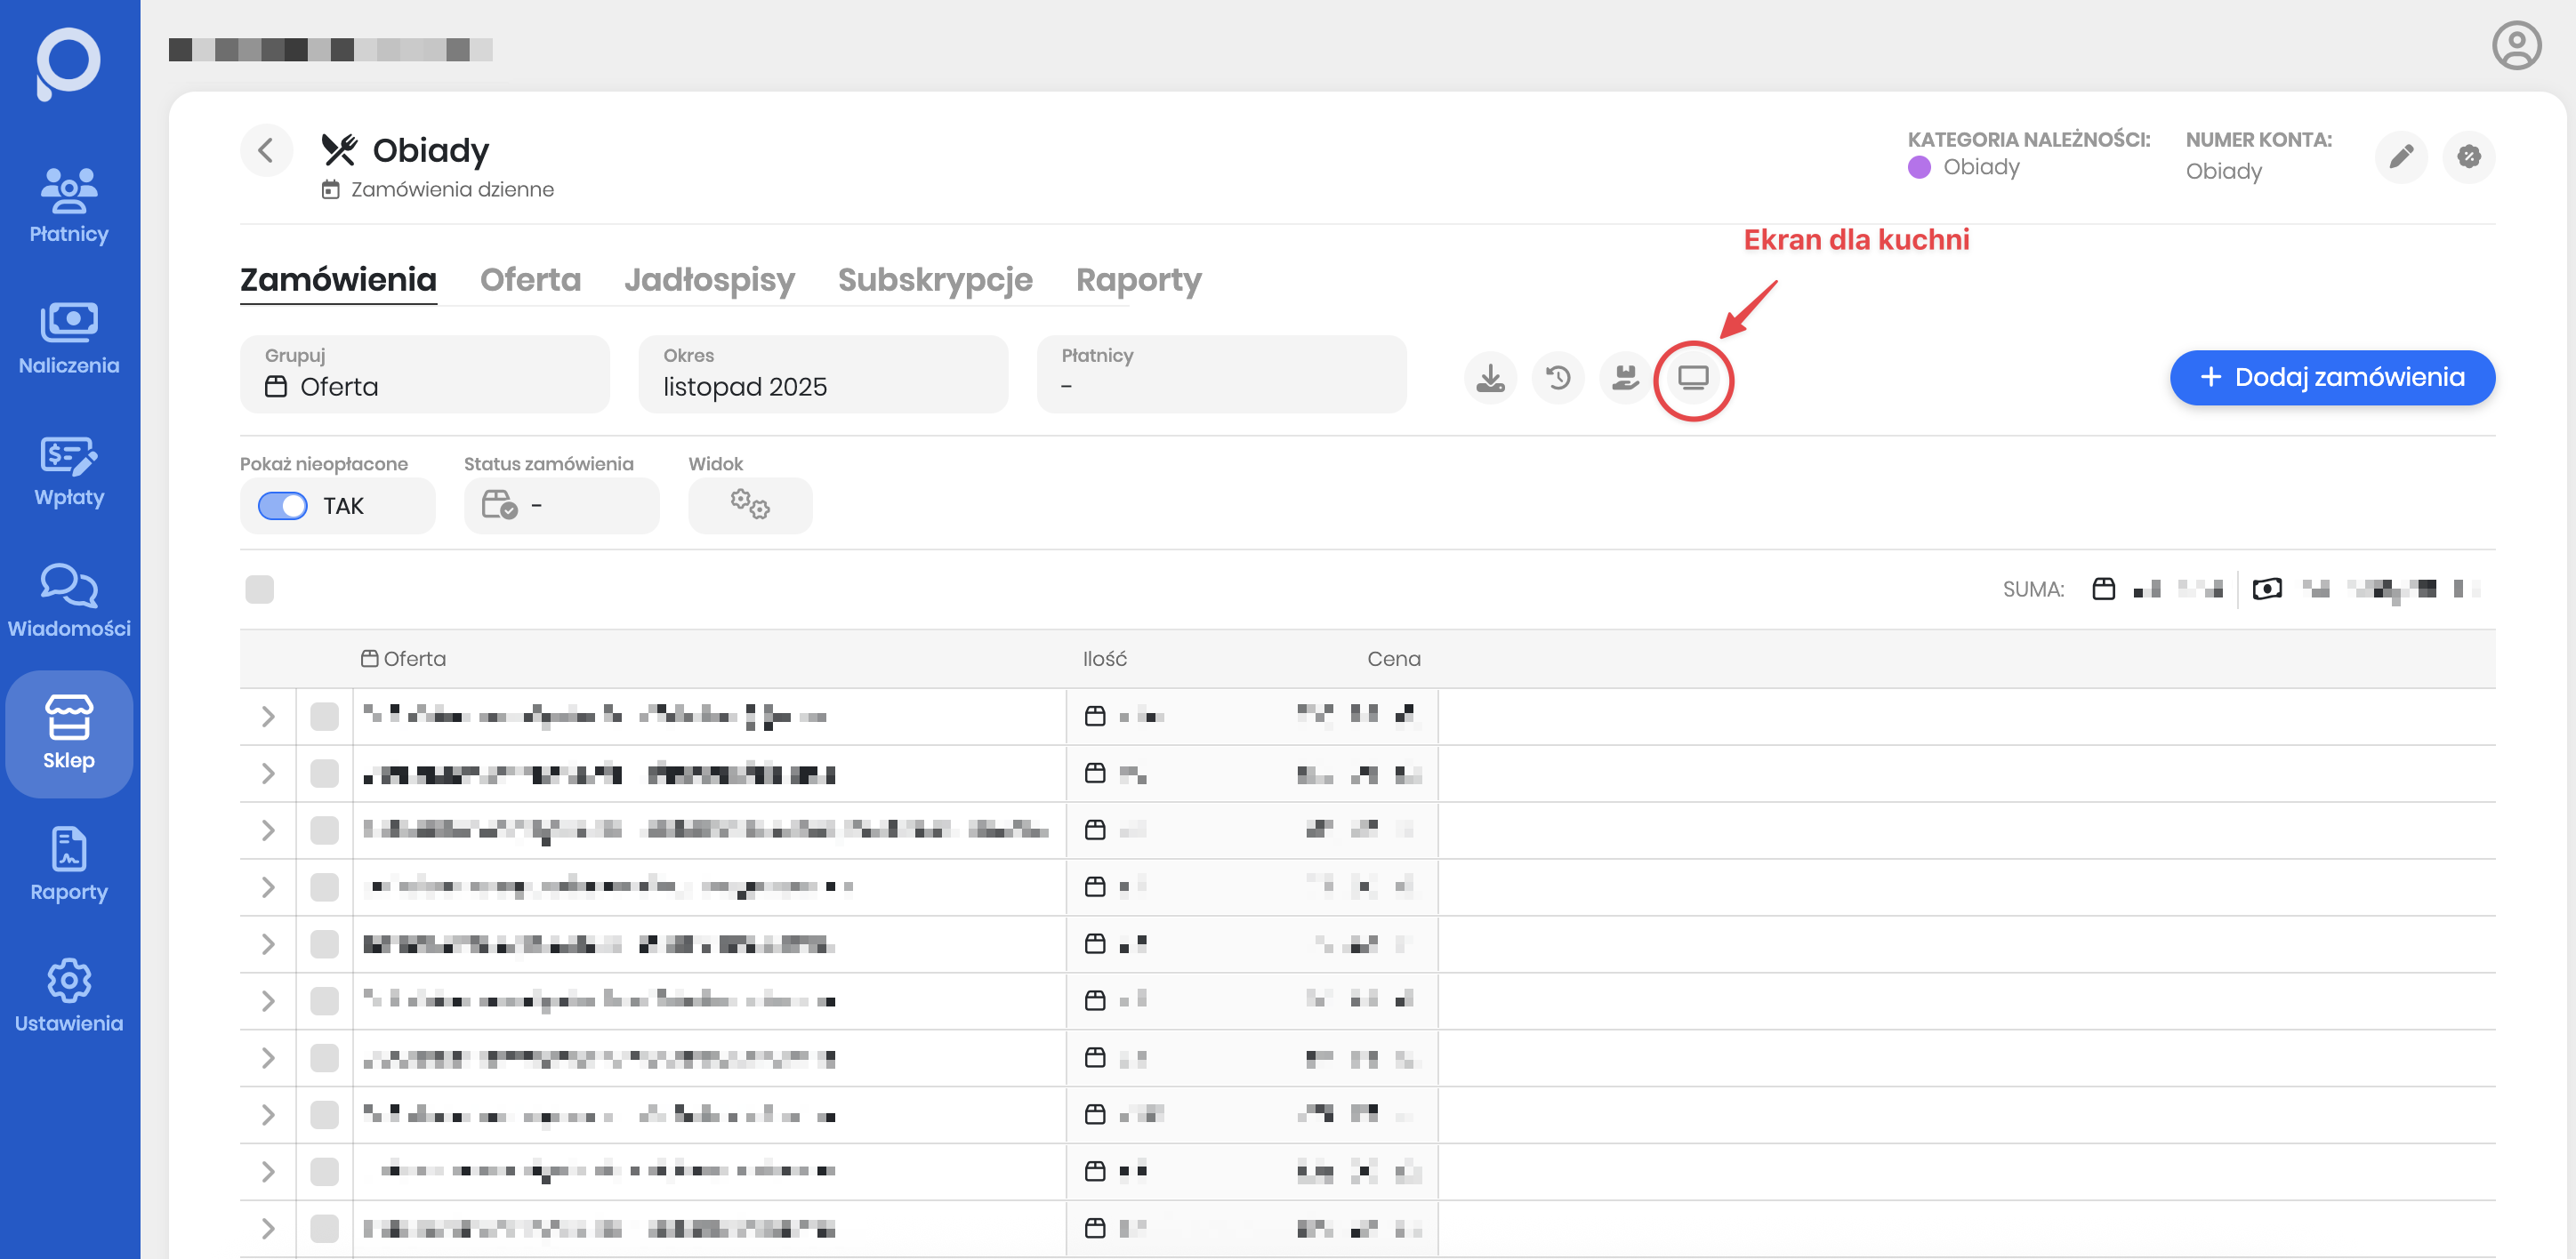Toggle Pokaż nieopłacone switch off
Viewport: 2576px width, 1259px height.
point(283,507)
